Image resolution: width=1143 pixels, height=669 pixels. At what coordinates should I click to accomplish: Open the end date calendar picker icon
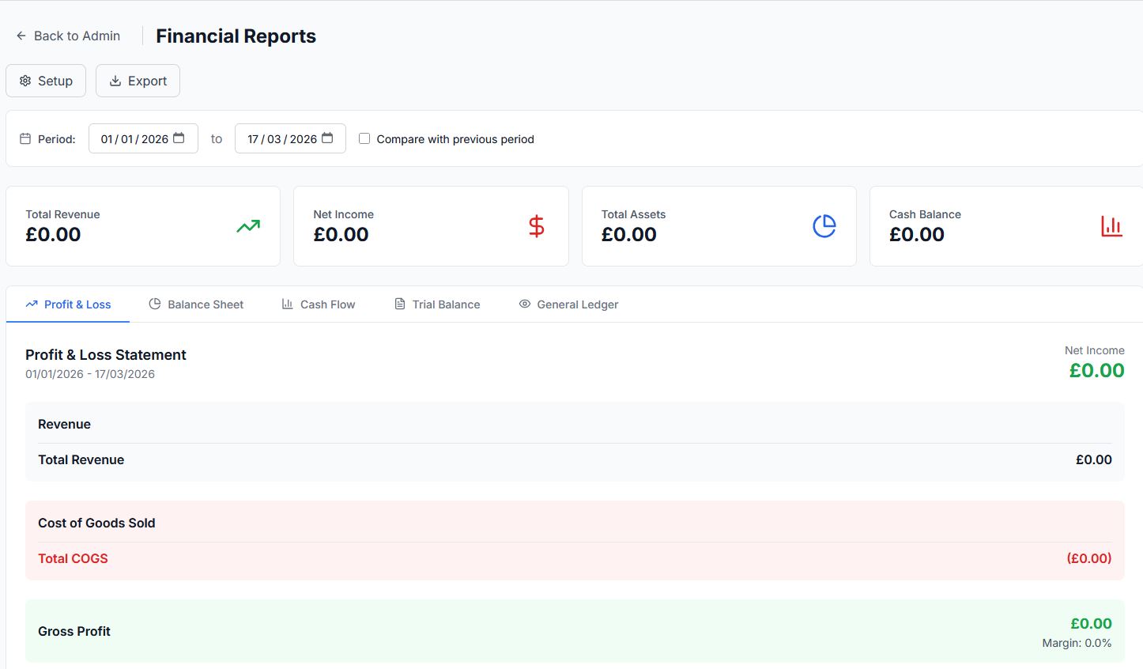327,138
